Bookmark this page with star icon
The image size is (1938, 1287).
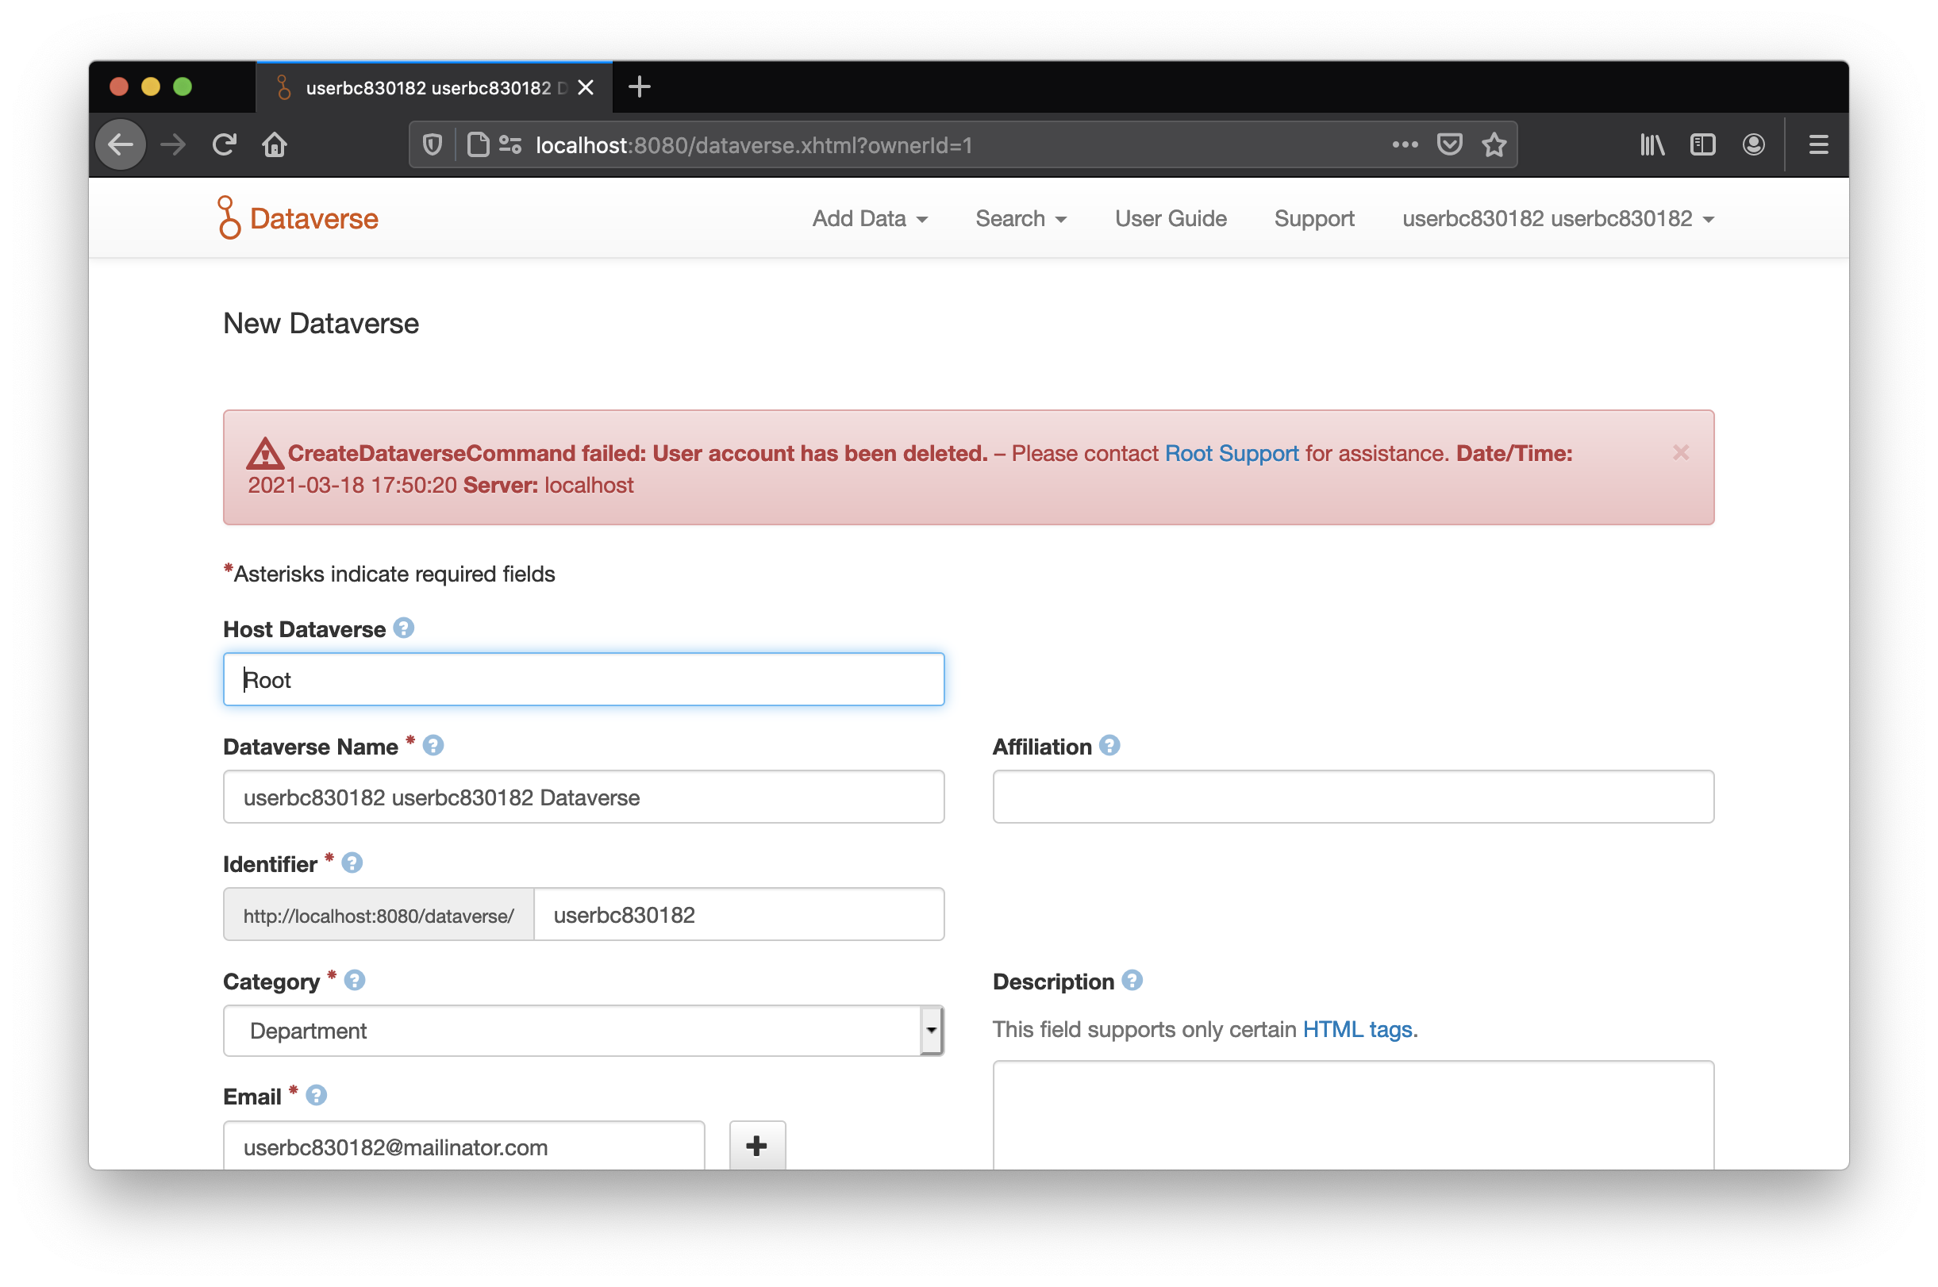[x=1494, y=145]
